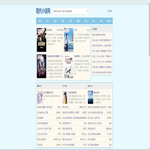Open the last link in the right sidebar list

click(x=102, y=72)
